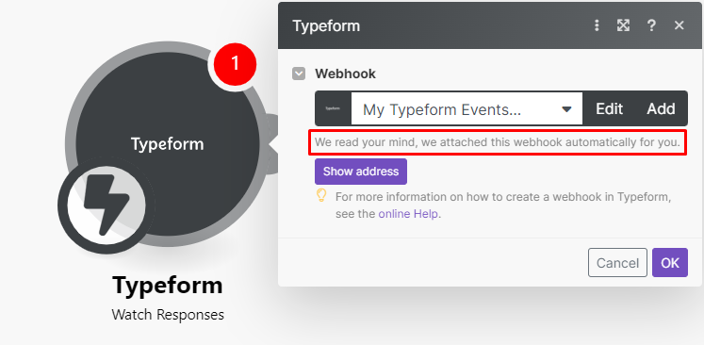Click the Show address button

(x=361, y=172)
